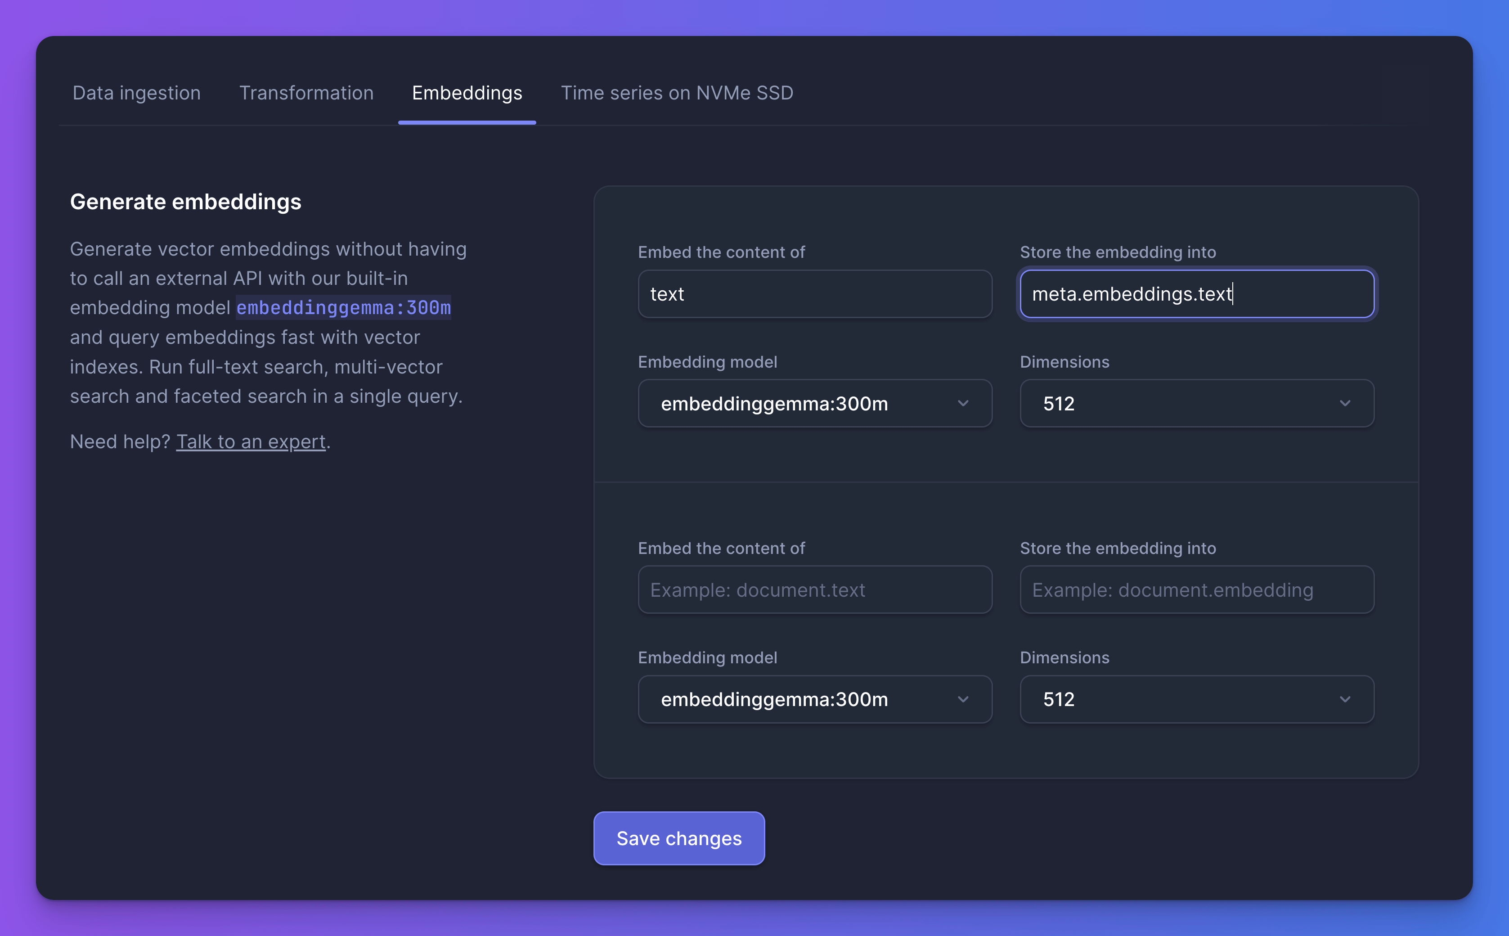1509x936 pixels.
Task: Click the Save changes button
Action: point(678,838)
